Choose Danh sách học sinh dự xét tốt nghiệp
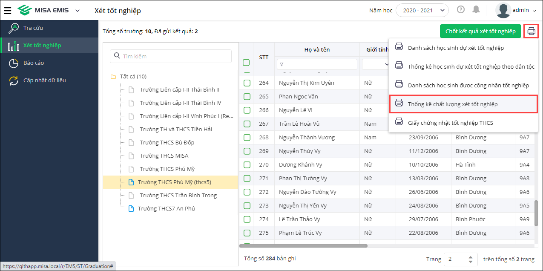The image size is (543, 271). tap(455, 48)
